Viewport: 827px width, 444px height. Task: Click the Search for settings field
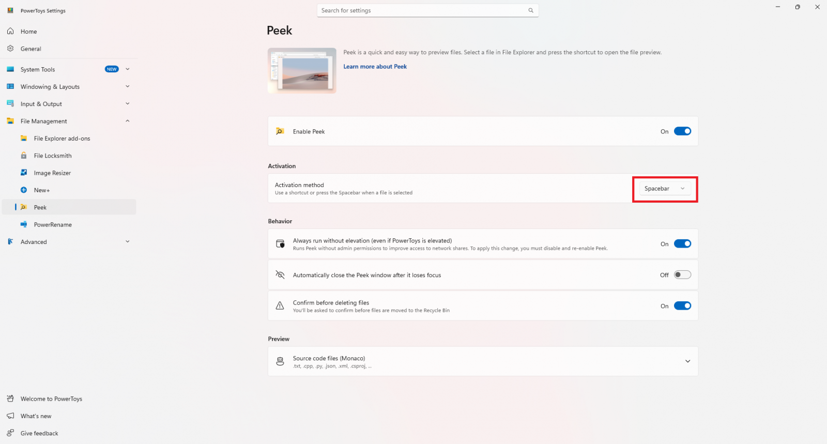[x=421, y=10]
